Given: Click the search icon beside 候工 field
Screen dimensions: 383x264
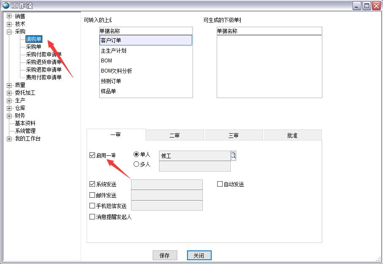Looking at the screenshot, I should 233,156.
